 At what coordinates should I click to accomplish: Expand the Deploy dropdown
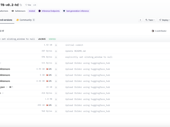(x=164, y=20)
